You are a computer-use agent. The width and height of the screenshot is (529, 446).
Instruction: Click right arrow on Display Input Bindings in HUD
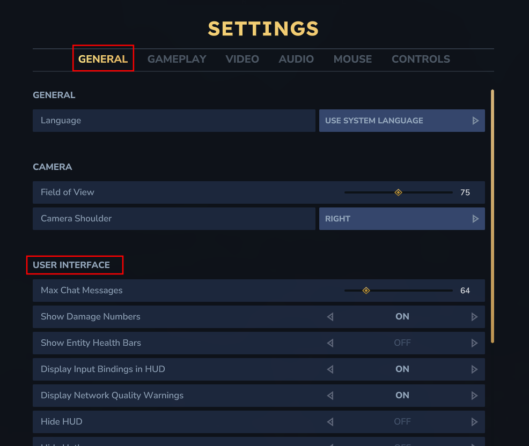pos(474,369)
